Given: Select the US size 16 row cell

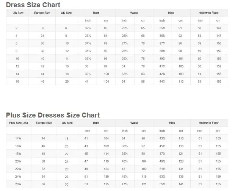Looking at the screenshot, I should [x=17, y=81].
